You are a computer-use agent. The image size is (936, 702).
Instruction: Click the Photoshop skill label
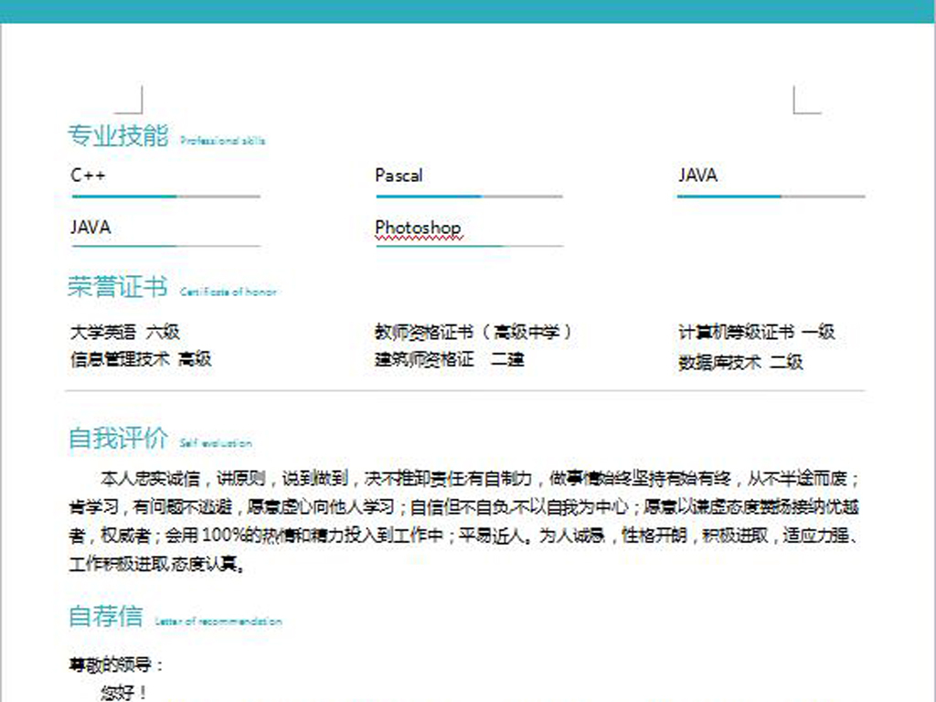pyautogui.click(x=418, y=228)
